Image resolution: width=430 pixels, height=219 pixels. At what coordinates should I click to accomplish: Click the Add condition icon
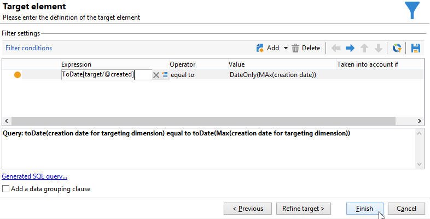(260, 48)
